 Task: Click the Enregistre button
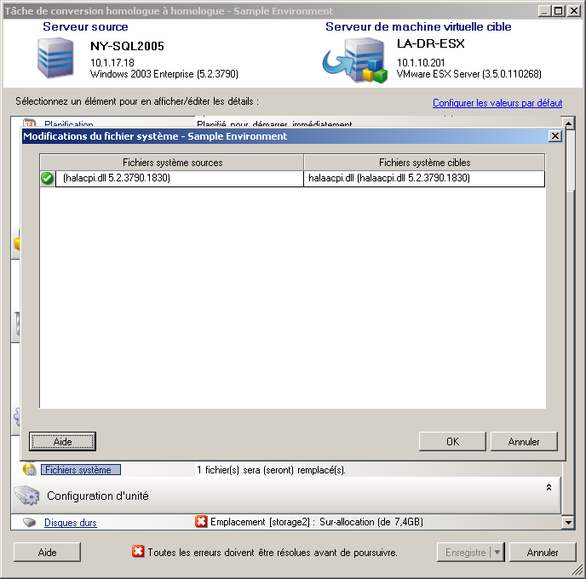(x=464, y=552)
